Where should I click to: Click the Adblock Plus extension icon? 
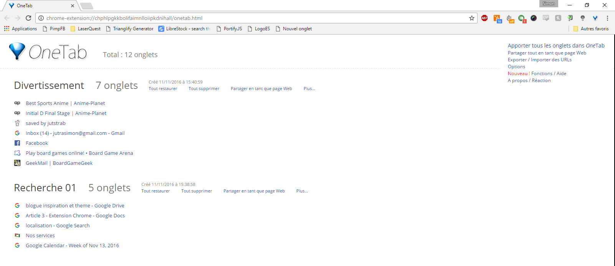click(484, 18)
